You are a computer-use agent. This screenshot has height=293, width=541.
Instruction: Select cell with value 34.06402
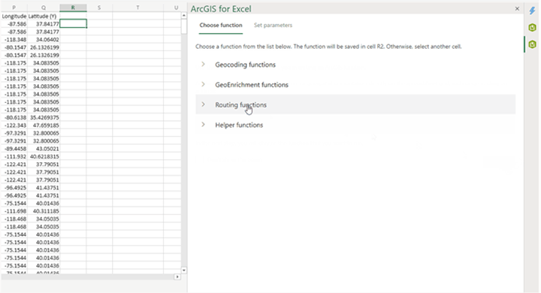point(44,40)
